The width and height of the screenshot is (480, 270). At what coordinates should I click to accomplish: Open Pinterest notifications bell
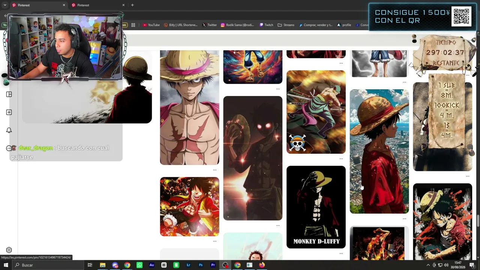click(9, 130)
